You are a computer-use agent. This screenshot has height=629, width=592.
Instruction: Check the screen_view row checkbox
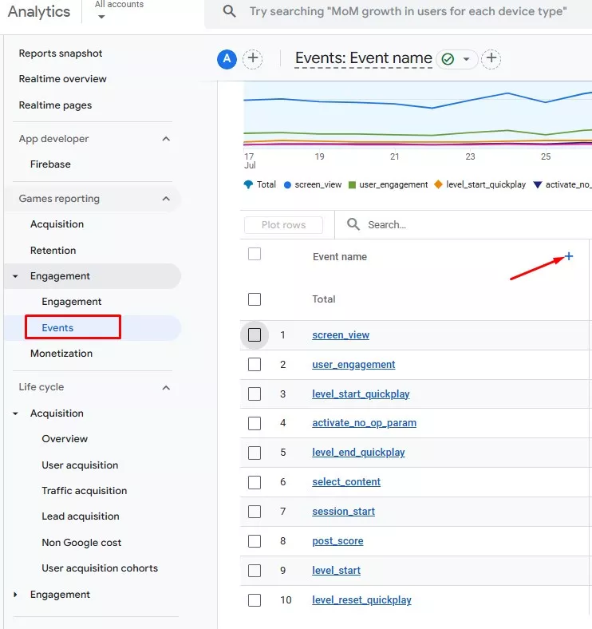pos(255,335)
